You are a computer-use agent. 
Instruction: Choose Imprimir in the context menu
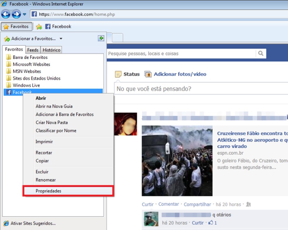68,142
